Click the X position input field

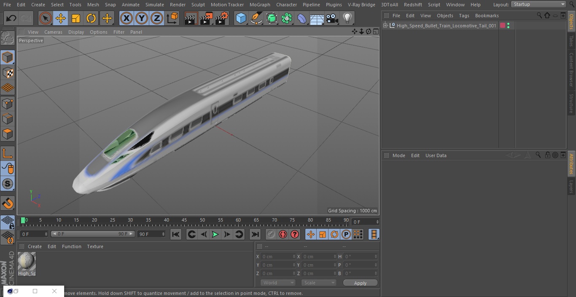coord(278,257)
